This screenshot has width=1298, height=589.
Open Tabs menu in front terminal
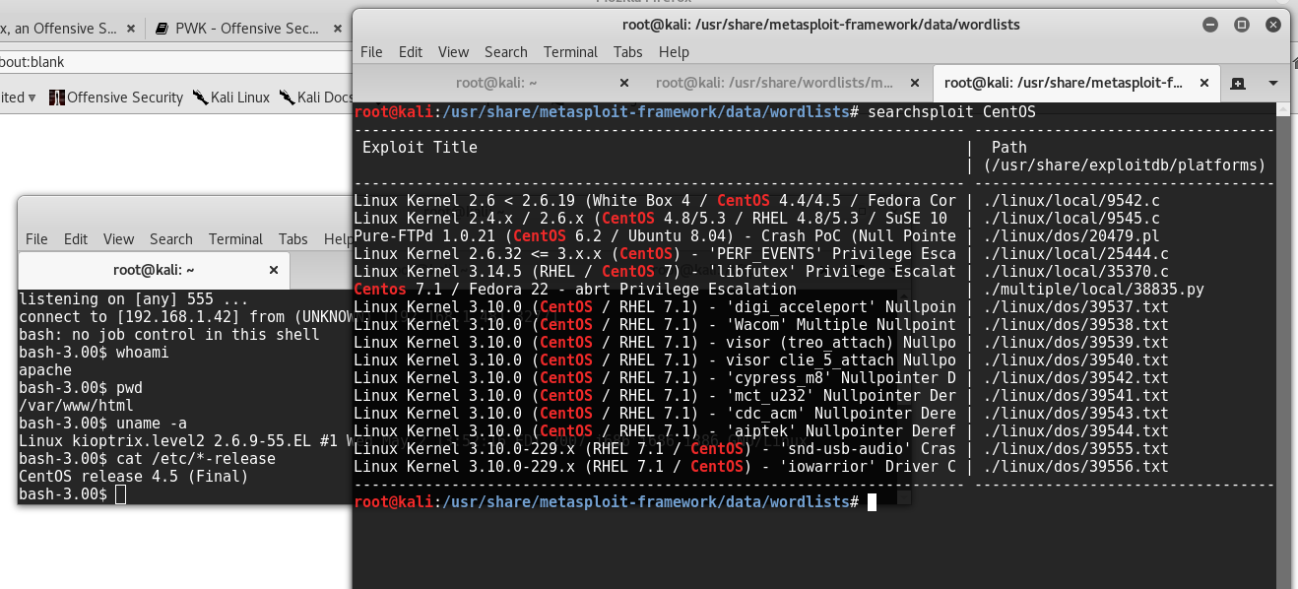(628, 52)
